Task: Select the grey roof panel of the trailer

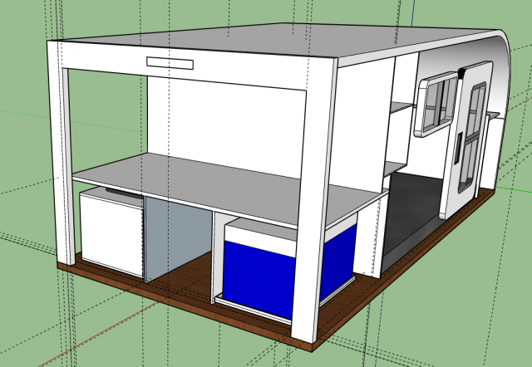Action: tap(278, 41)
